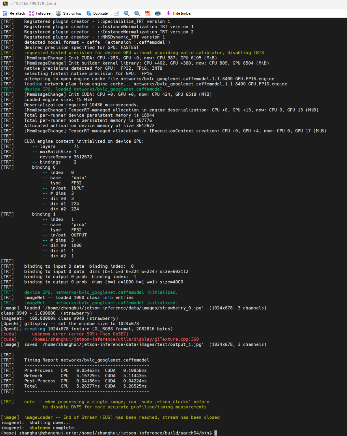This screenshot has width=347, height=436.
Task: Click the glTexture.cpp:360 error path
Action: (x=115, y=339)
